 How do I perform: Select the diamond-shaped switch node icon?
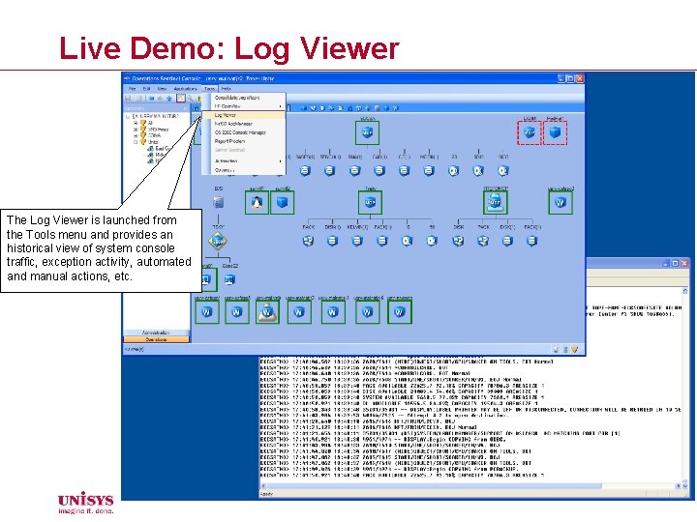point(218,241)
